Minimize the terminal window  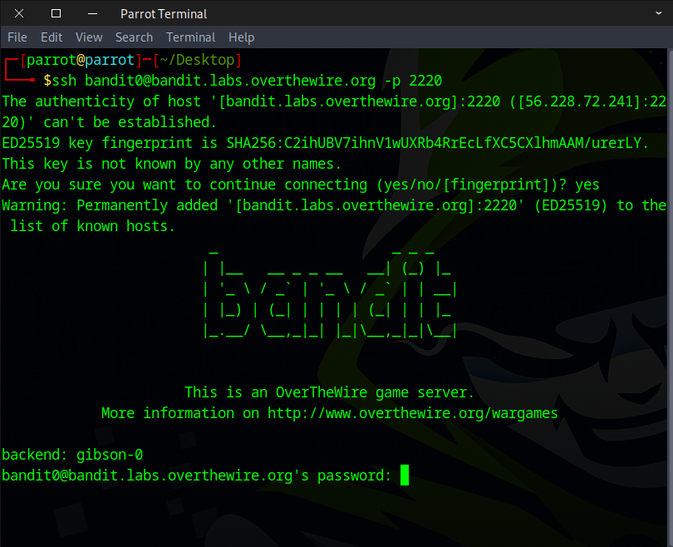(x=92, y=13)
